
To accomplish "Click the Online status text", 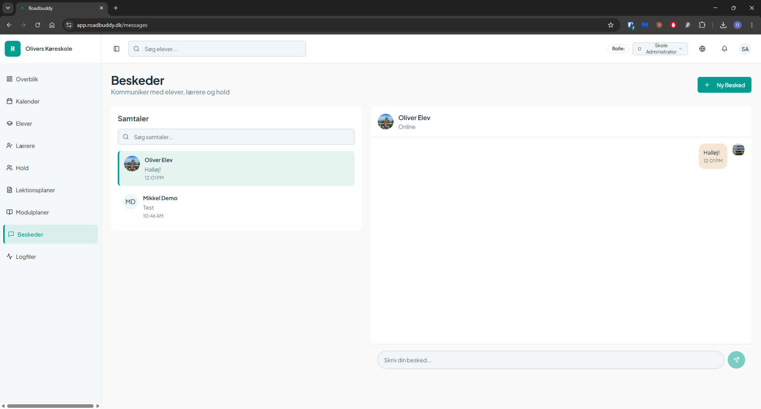I will click(x=407, y=127).
